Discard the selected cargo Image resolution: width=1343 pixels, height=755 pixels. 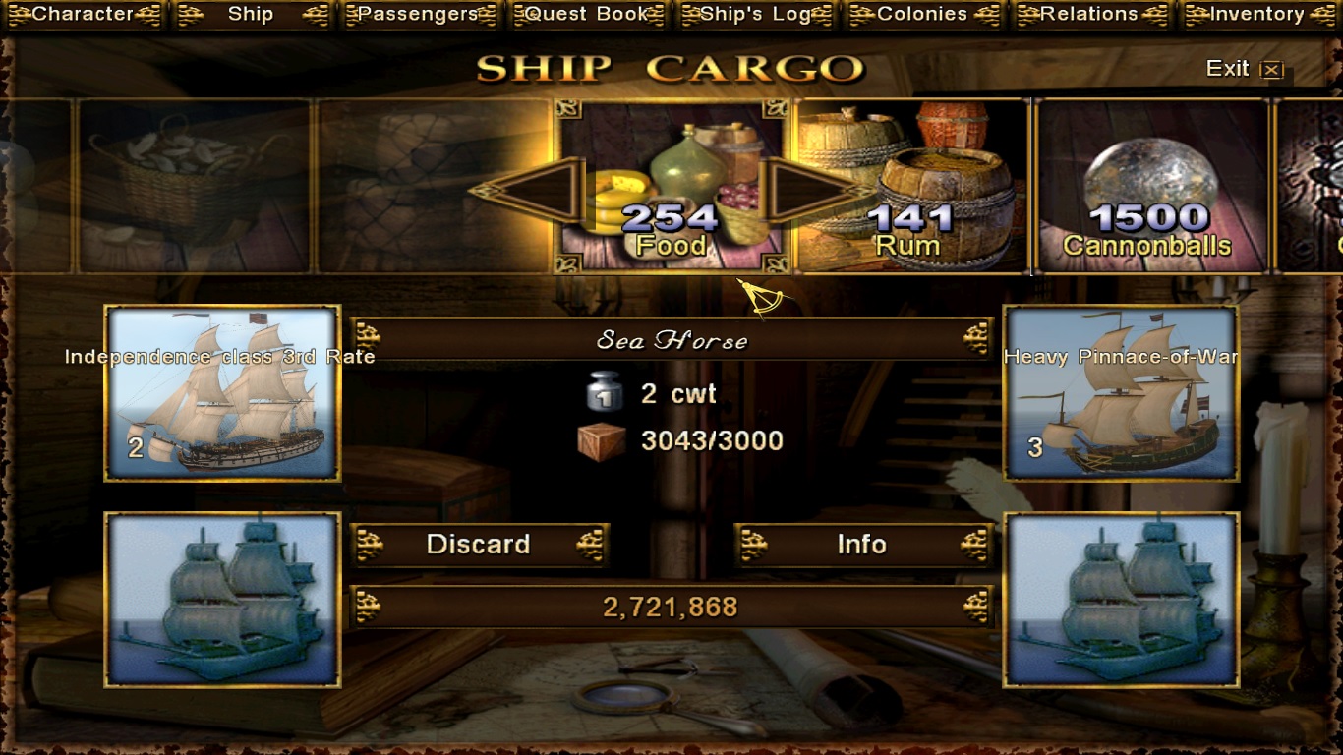tap(479, 545)
